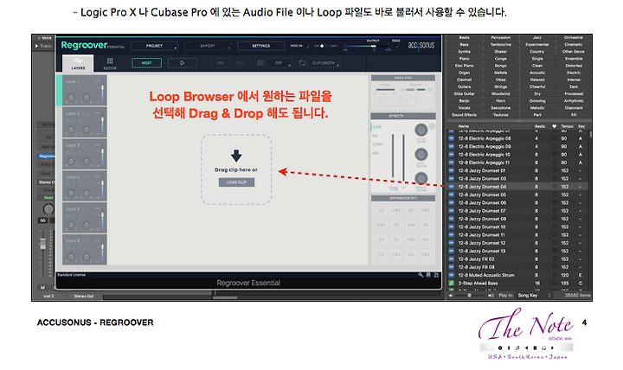The height and width of the screenshot is (370, 623).
Task: Sort loops by Key column
Action: 581,126
